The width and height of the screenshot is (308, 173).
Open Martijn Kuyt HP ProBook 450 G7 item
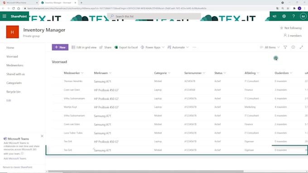pos(106,108)
